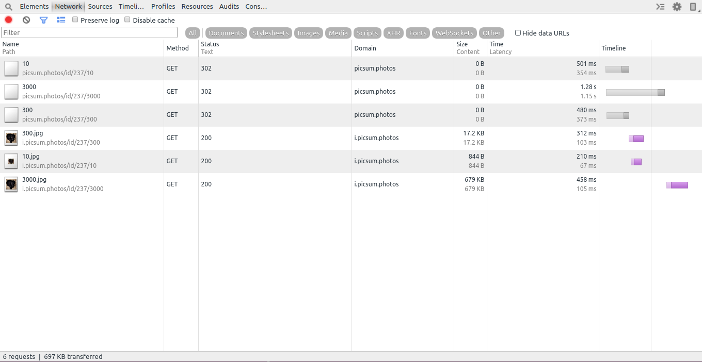702x362 pixels.
Task: Sort by the Status column header
Action: tap(275, 48)
